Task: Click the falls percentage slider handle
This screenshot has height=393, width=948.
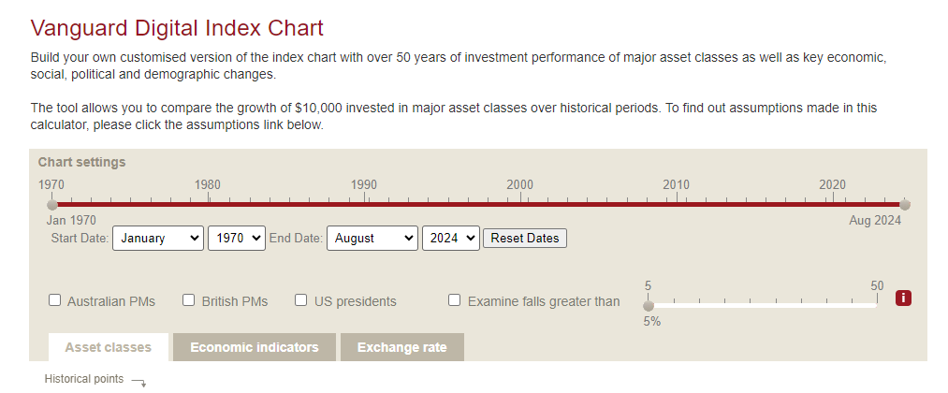Action: tap(649, 306)
